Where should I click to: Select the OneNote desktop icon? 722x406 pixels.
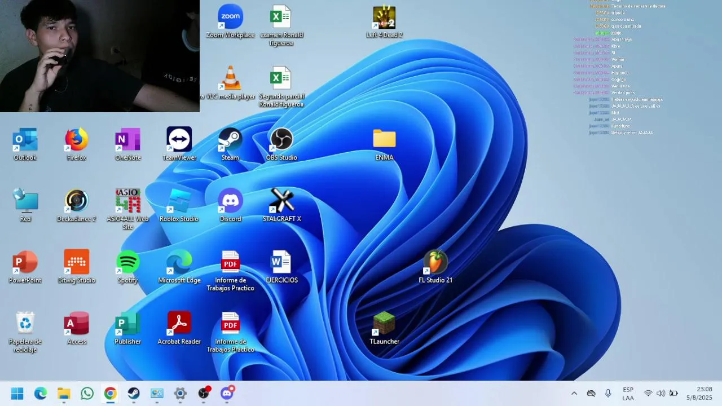127,144
